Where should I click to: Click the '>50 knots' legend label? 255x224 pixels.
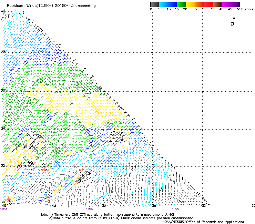pos(245,9)
